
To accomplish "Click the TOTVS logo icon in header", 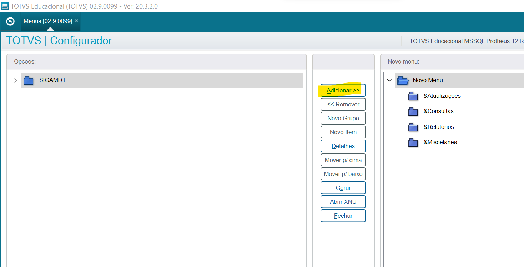I will (x=10, y=21).
